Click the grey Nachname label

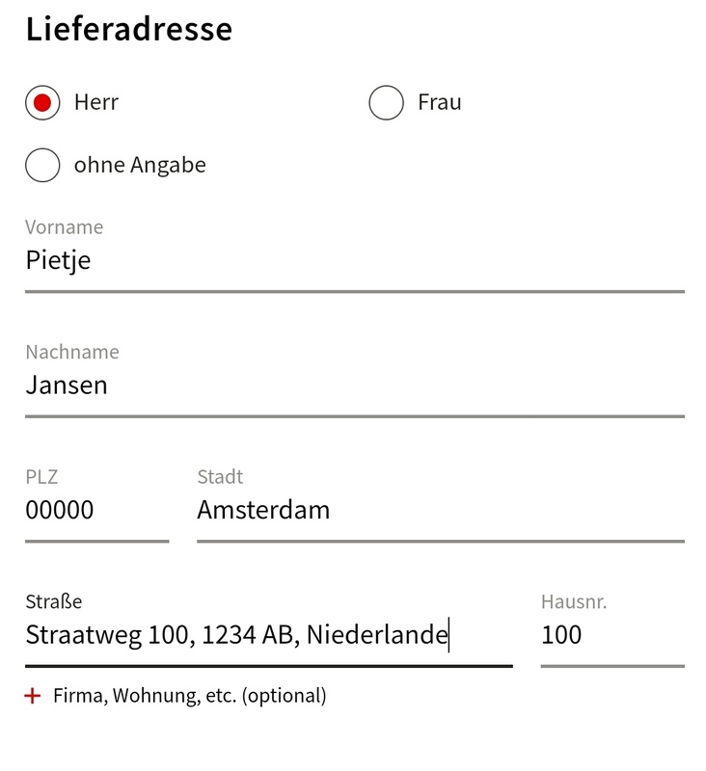pos(72,352)
